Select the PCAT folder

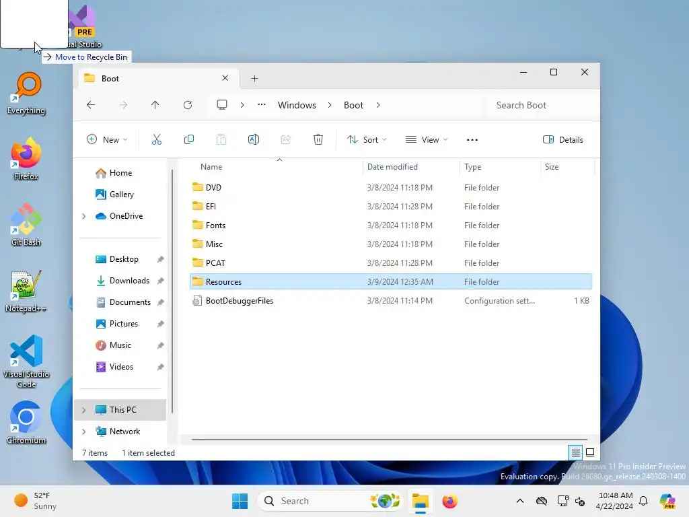(391, 263)
